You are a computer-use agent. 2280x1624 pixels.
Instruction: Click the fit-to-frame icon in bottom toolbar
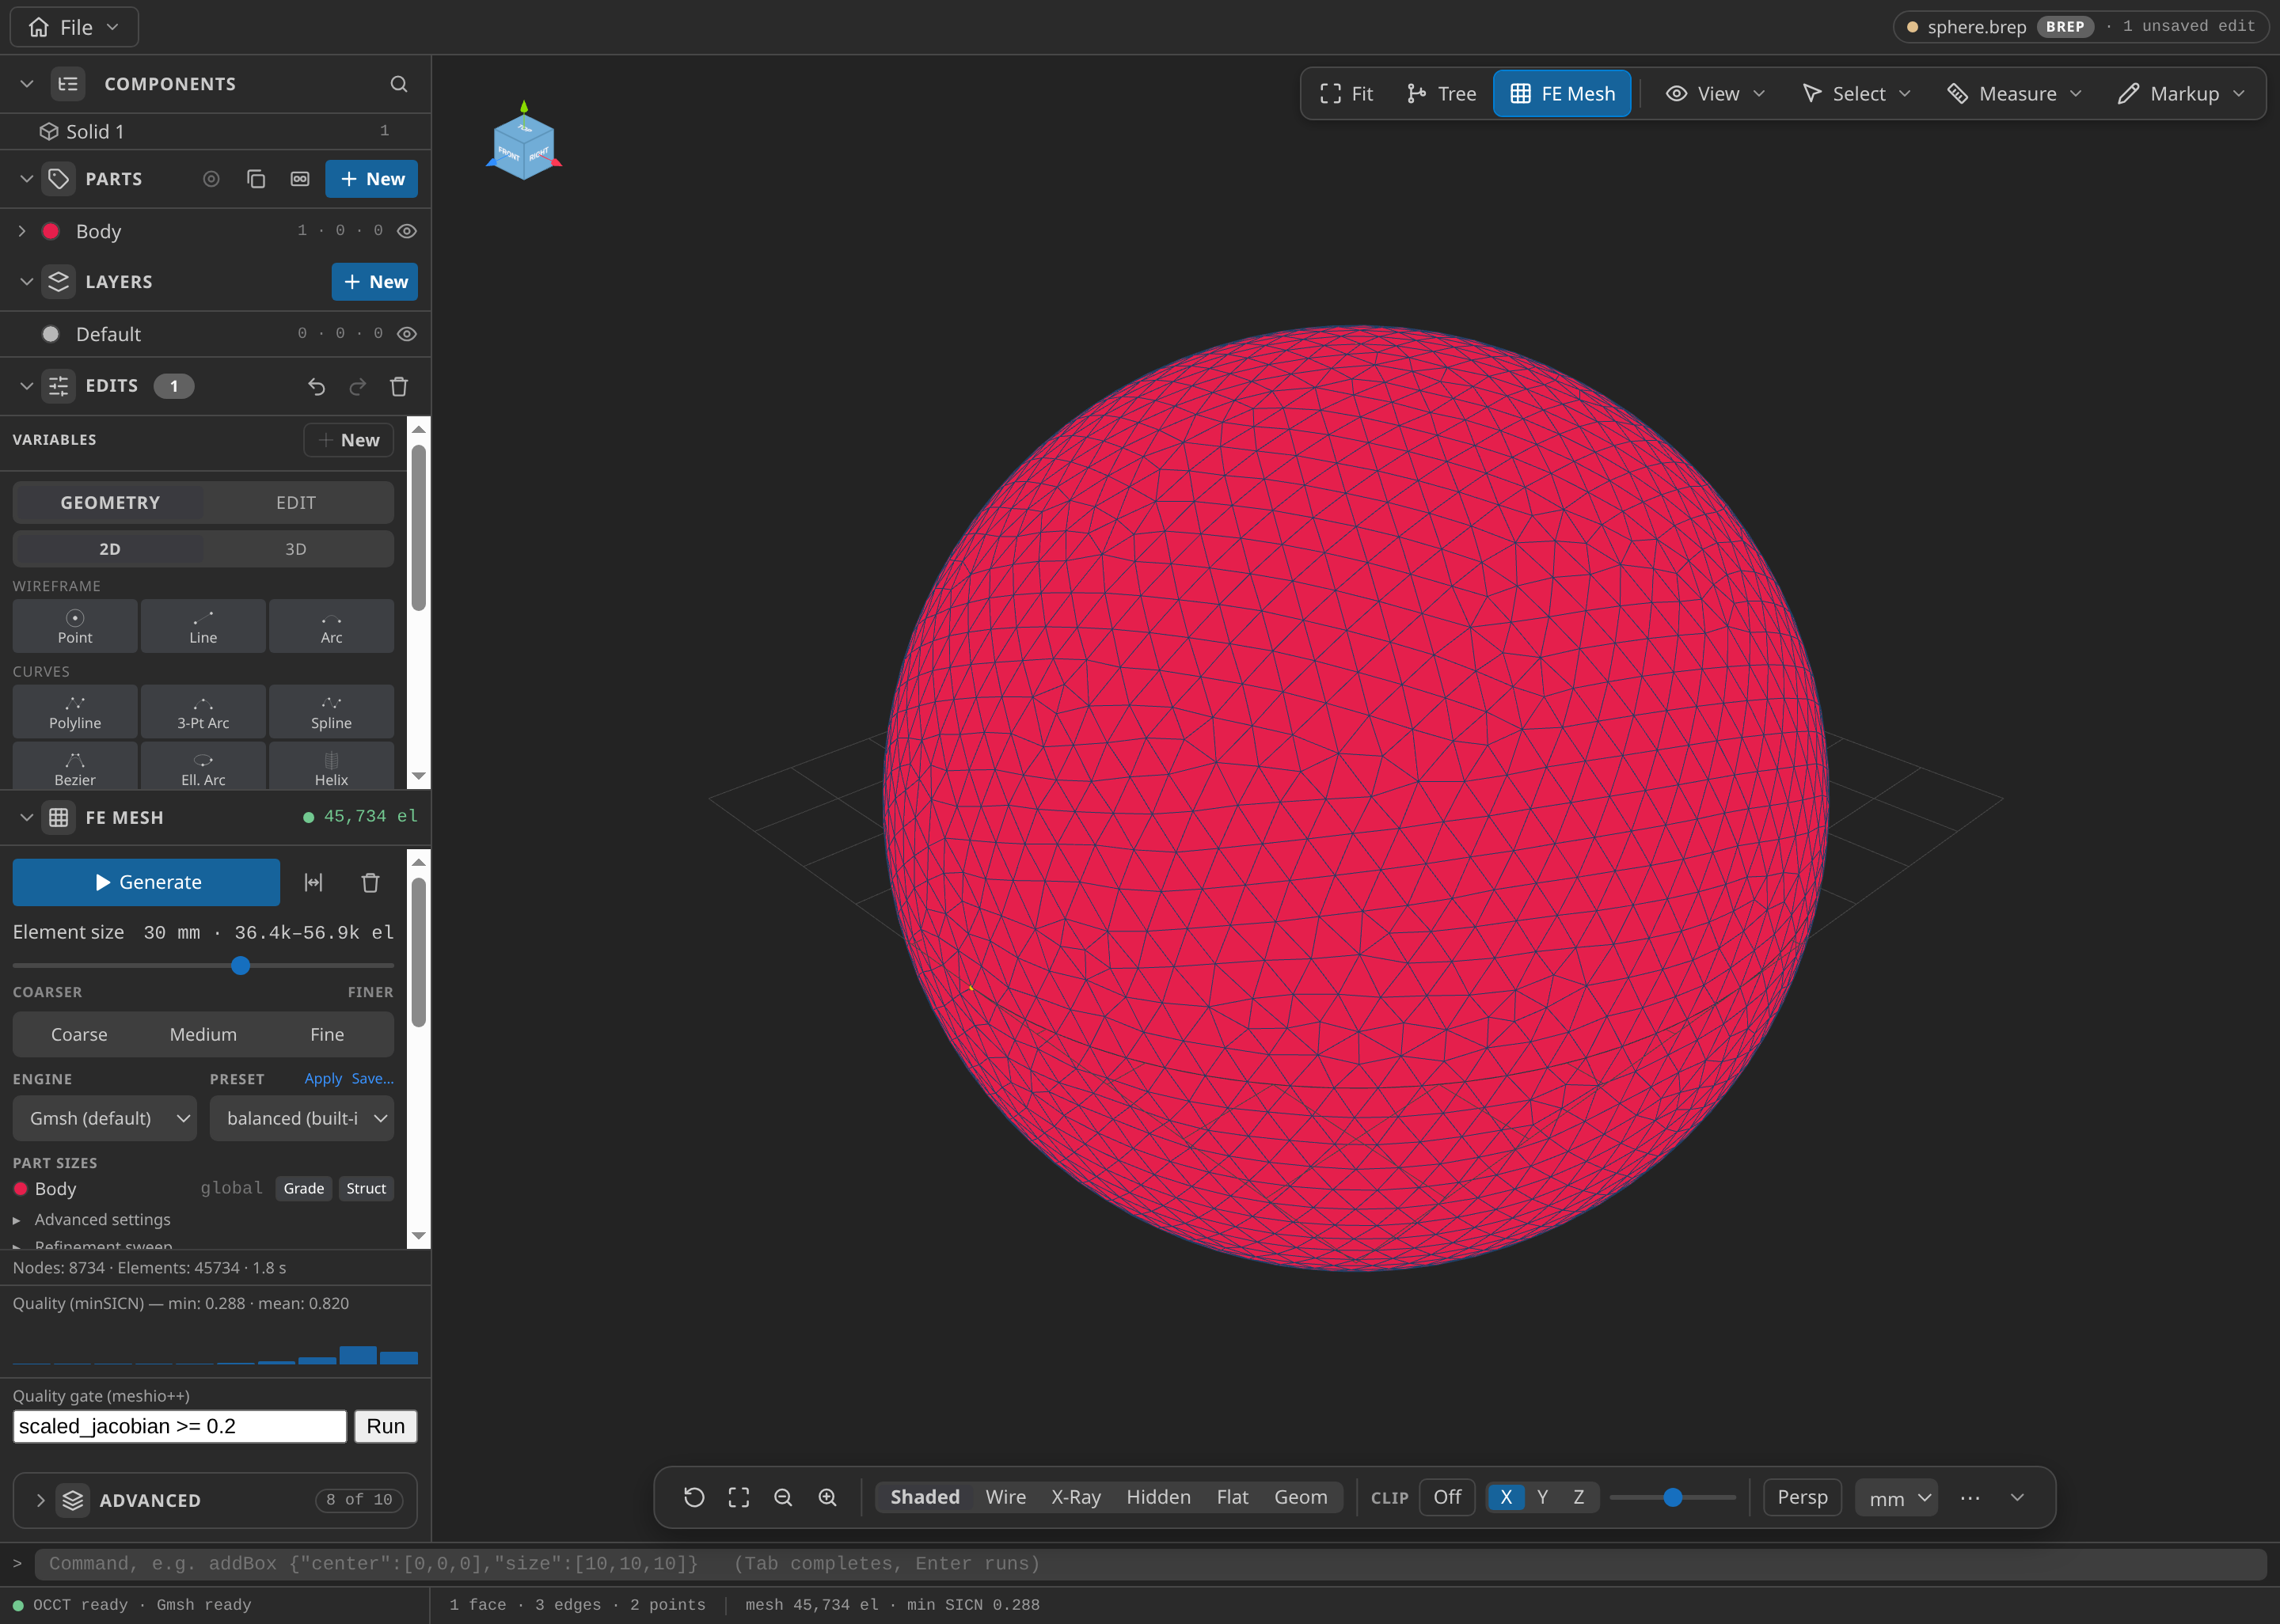tap(739, 1497)
